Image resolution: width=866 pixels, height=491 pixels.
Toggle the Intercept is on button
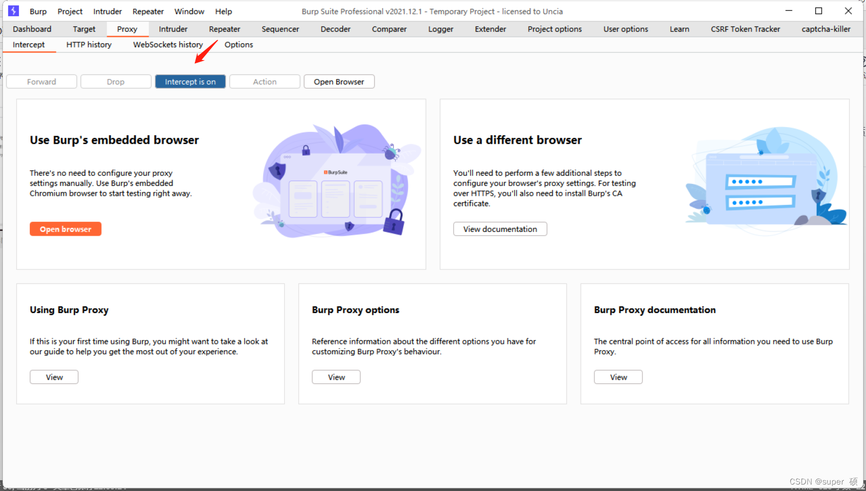[x=191, y=82]
